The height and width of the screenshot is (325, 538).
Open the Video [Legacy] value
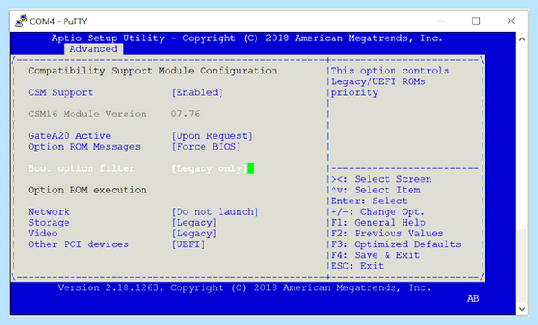195,234
